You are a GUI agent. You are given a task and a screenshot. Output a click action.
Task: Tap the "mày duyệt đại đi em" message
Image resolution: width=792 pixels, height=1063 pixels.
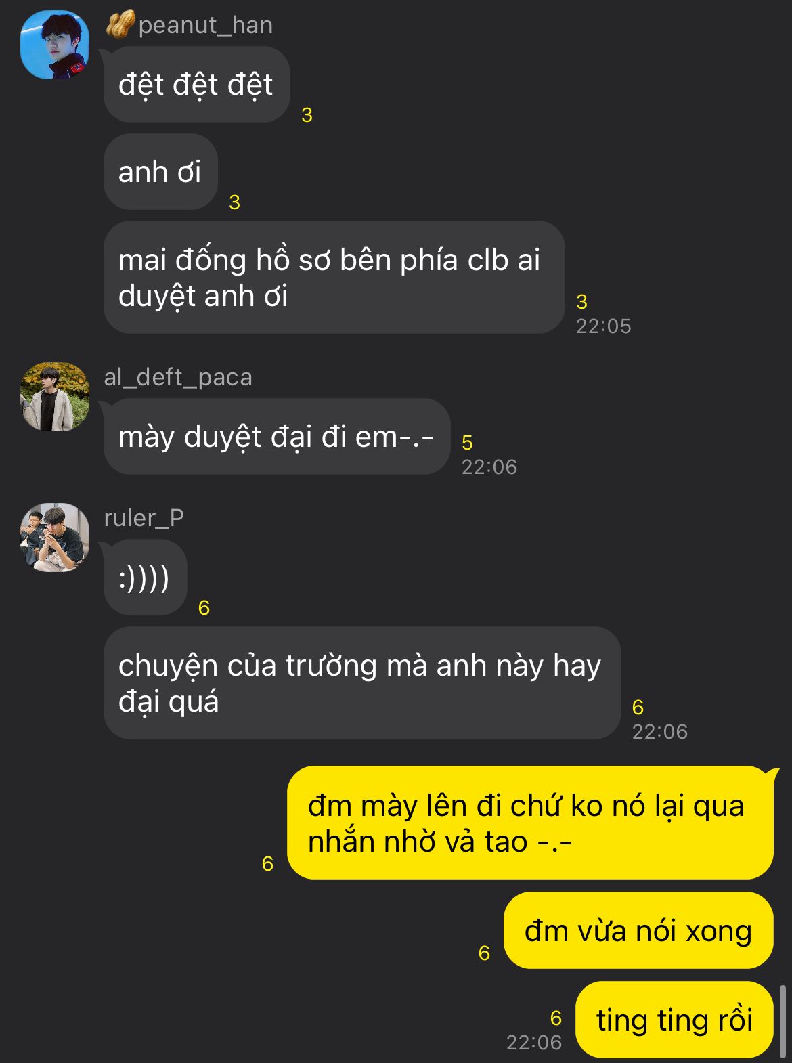coord(277,437)
